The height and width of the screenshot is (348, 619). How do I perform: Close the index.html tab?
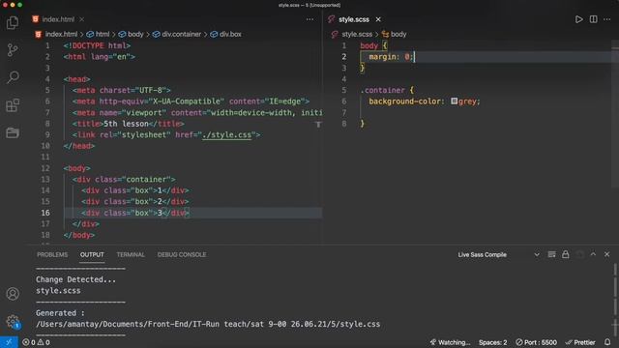(81, 19)
